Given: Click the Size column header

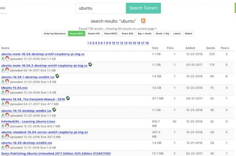Looking at the screenshot, I should 155,48.
